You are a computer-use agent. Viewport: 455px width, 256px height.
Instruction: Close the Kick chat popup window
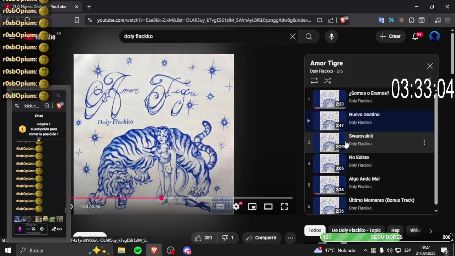pos(58,95)
